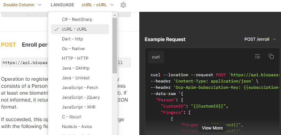
Task: Click the checkmark beside cURL - cURL
Action: pyautogui.click(x=56, y=29)
